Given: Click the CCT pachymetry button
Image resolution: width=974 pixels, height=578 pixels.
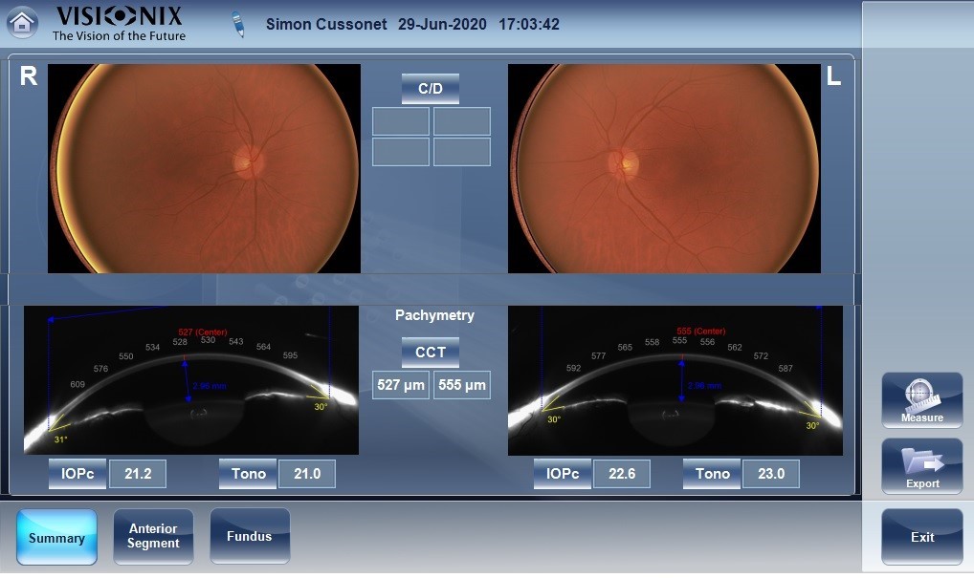Looking at the screenshot, I should [430, 353].
